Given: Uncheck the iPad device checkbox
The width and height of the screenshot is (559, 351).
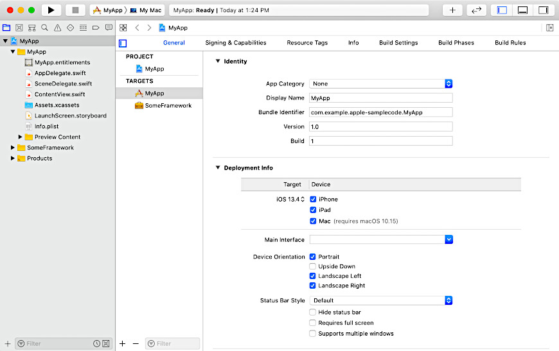Looking at the screenshot, I should [x=313, y=210].
